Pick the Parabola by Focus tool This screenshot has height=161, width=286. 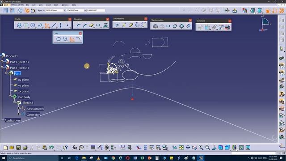coord(65,39)
